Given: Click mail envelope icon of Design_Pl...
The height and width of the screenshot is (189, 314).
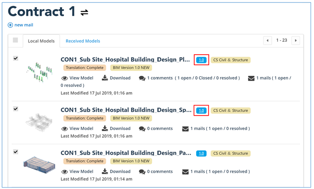Looking at the screenshot, I should 251,78.
